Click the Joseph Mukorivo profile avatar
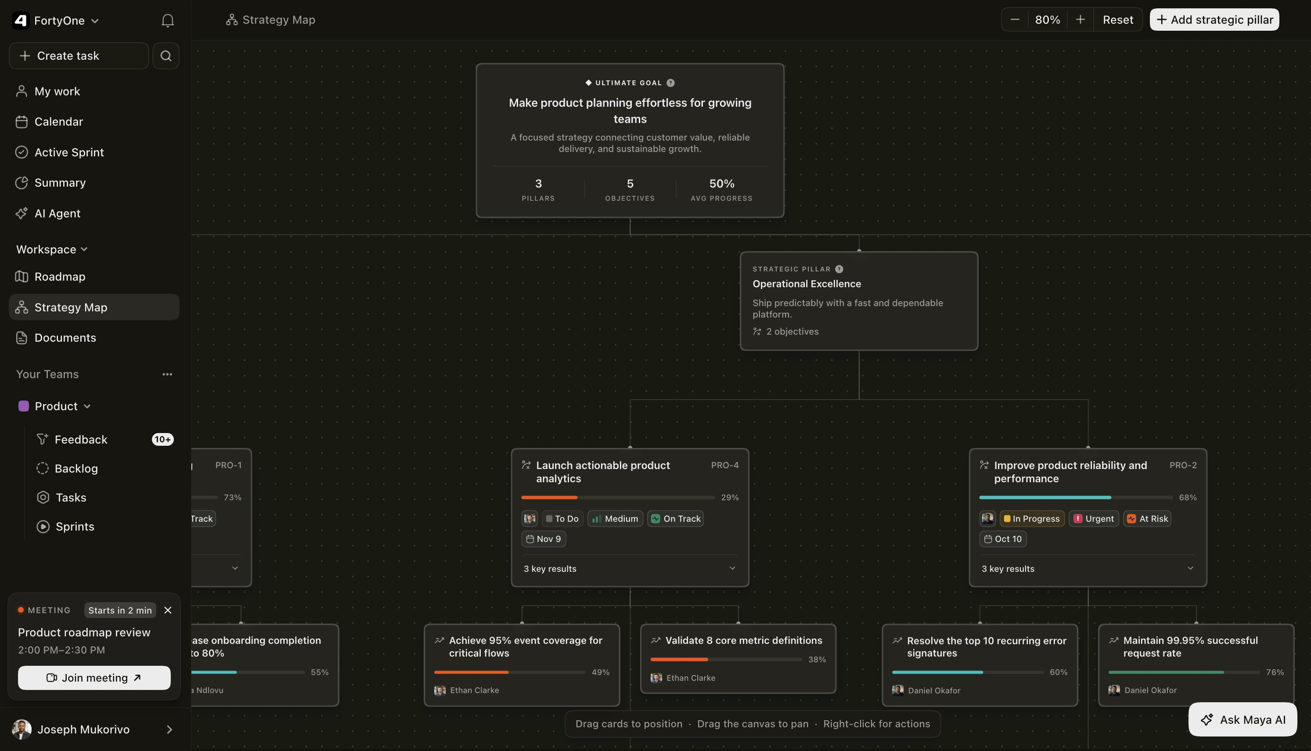Viewport: 1311px width, 751px height. 22,729
